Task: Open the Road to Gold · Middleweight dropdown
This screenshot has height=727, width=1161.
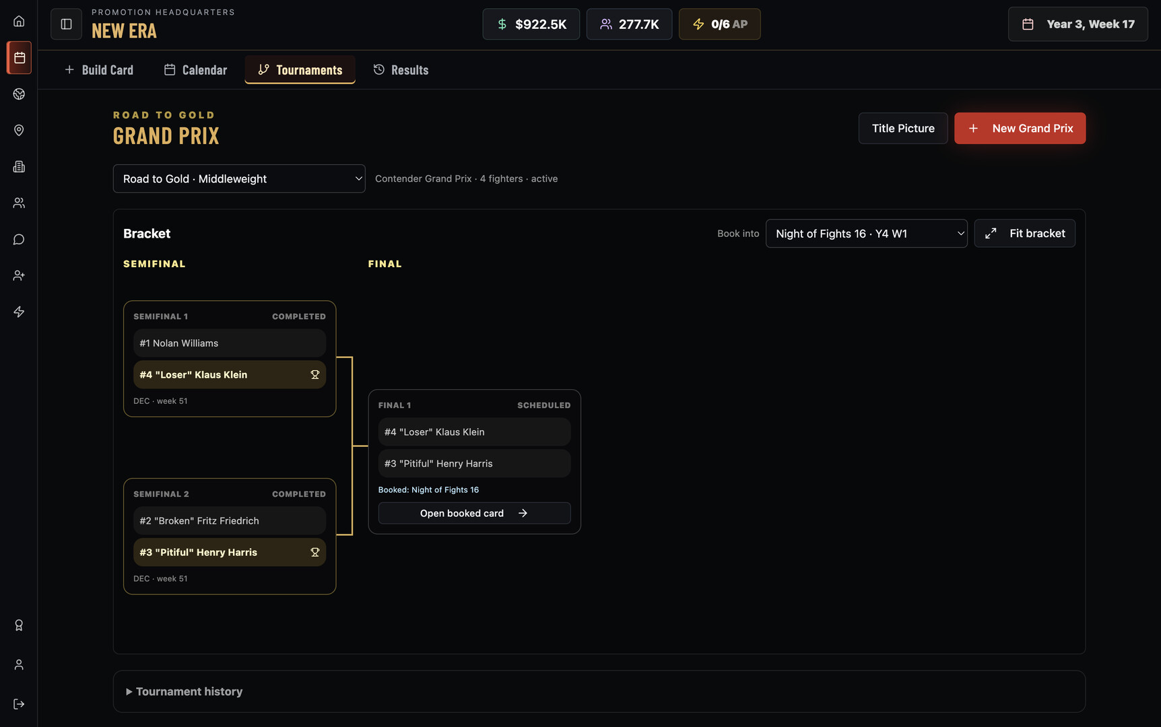Action: (x=239, y=179)
